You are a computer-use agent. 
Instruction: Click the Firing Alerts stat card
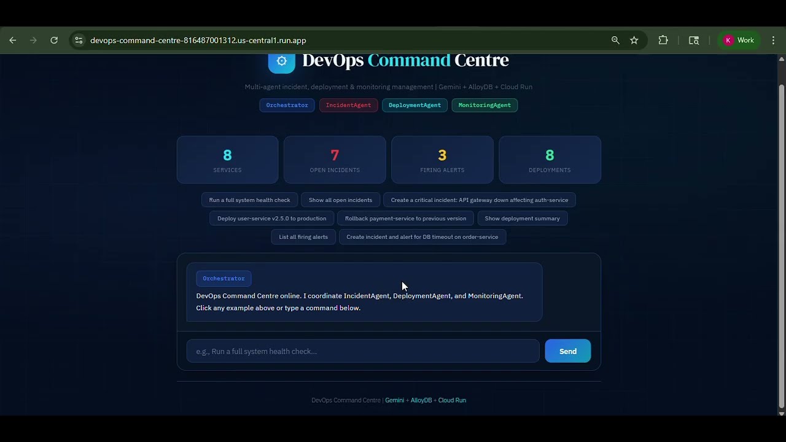tap(442, 160)
